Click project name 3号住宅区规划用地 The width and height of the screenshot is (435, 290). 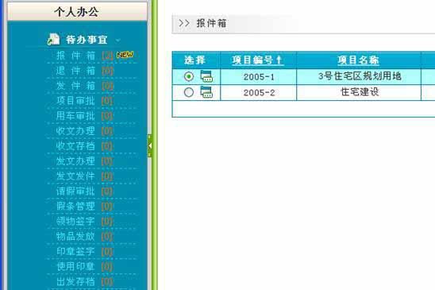pyautogui.click(x=360, y=75)
